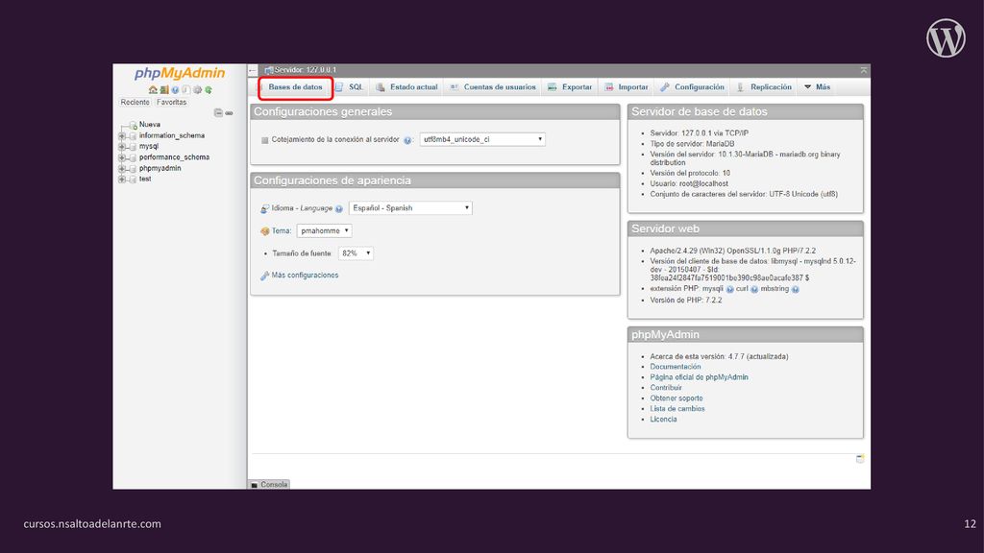Open the Documentación link
This screenshot has height=553, width=984.
(x=676, y=367)
